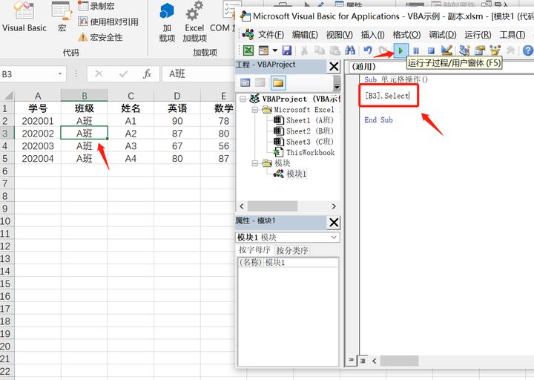Open 调试(D) menu in VBA editor
The width and height of the screenshot is (534, 380).
(442, 35)
